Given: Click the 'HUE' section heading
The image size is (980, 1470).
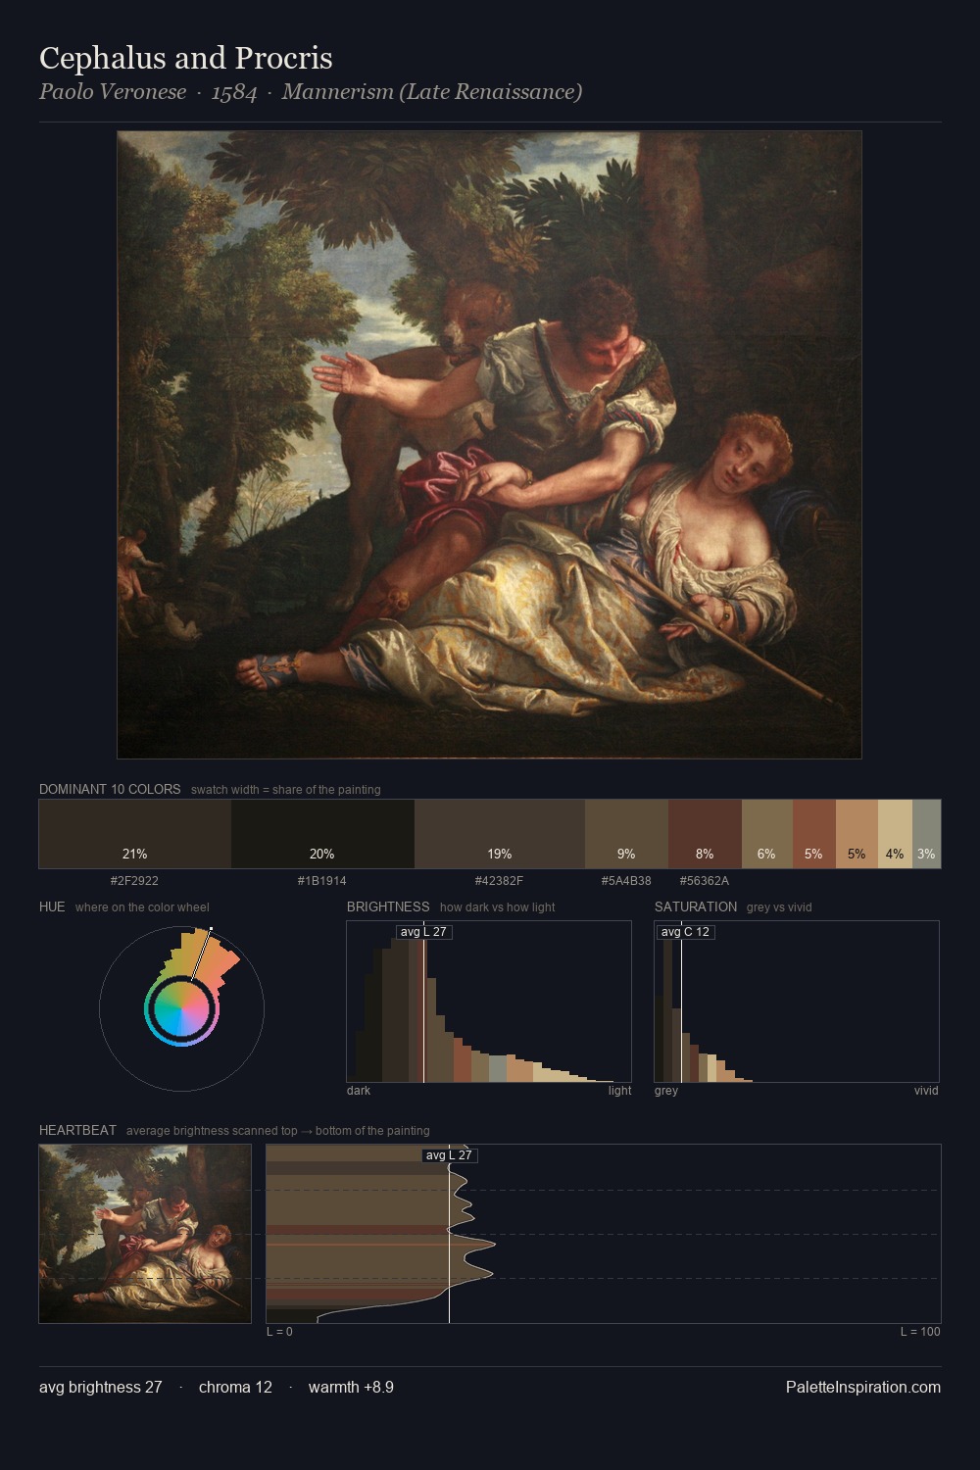Looking at the screenshot, I should pos(52,906).
